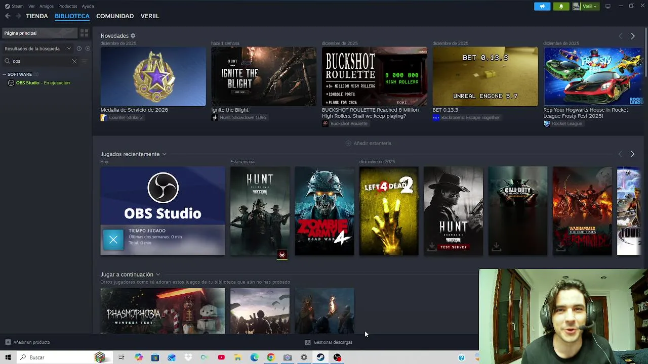Open Steam from the taskbar
648x364 pixels.
320,357
